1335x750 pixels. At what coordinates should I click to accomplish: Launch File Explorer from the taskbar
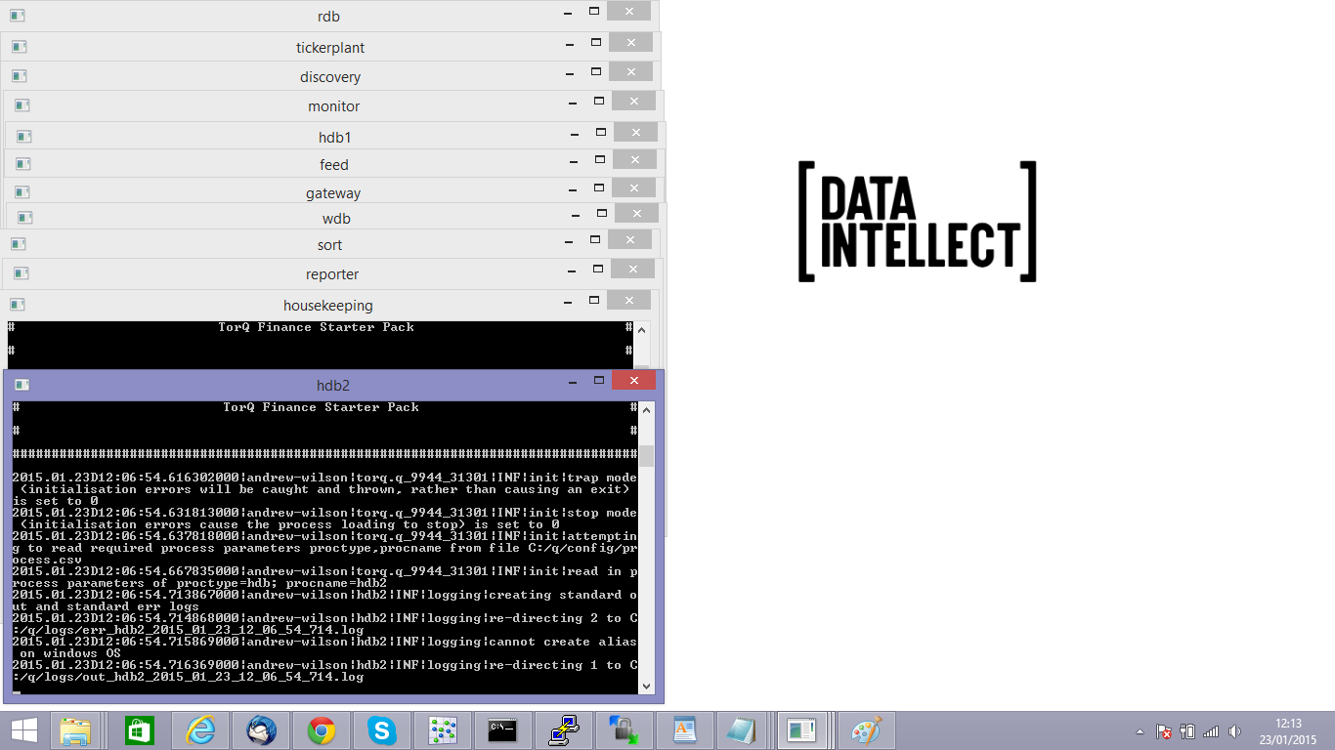[76, 730]
